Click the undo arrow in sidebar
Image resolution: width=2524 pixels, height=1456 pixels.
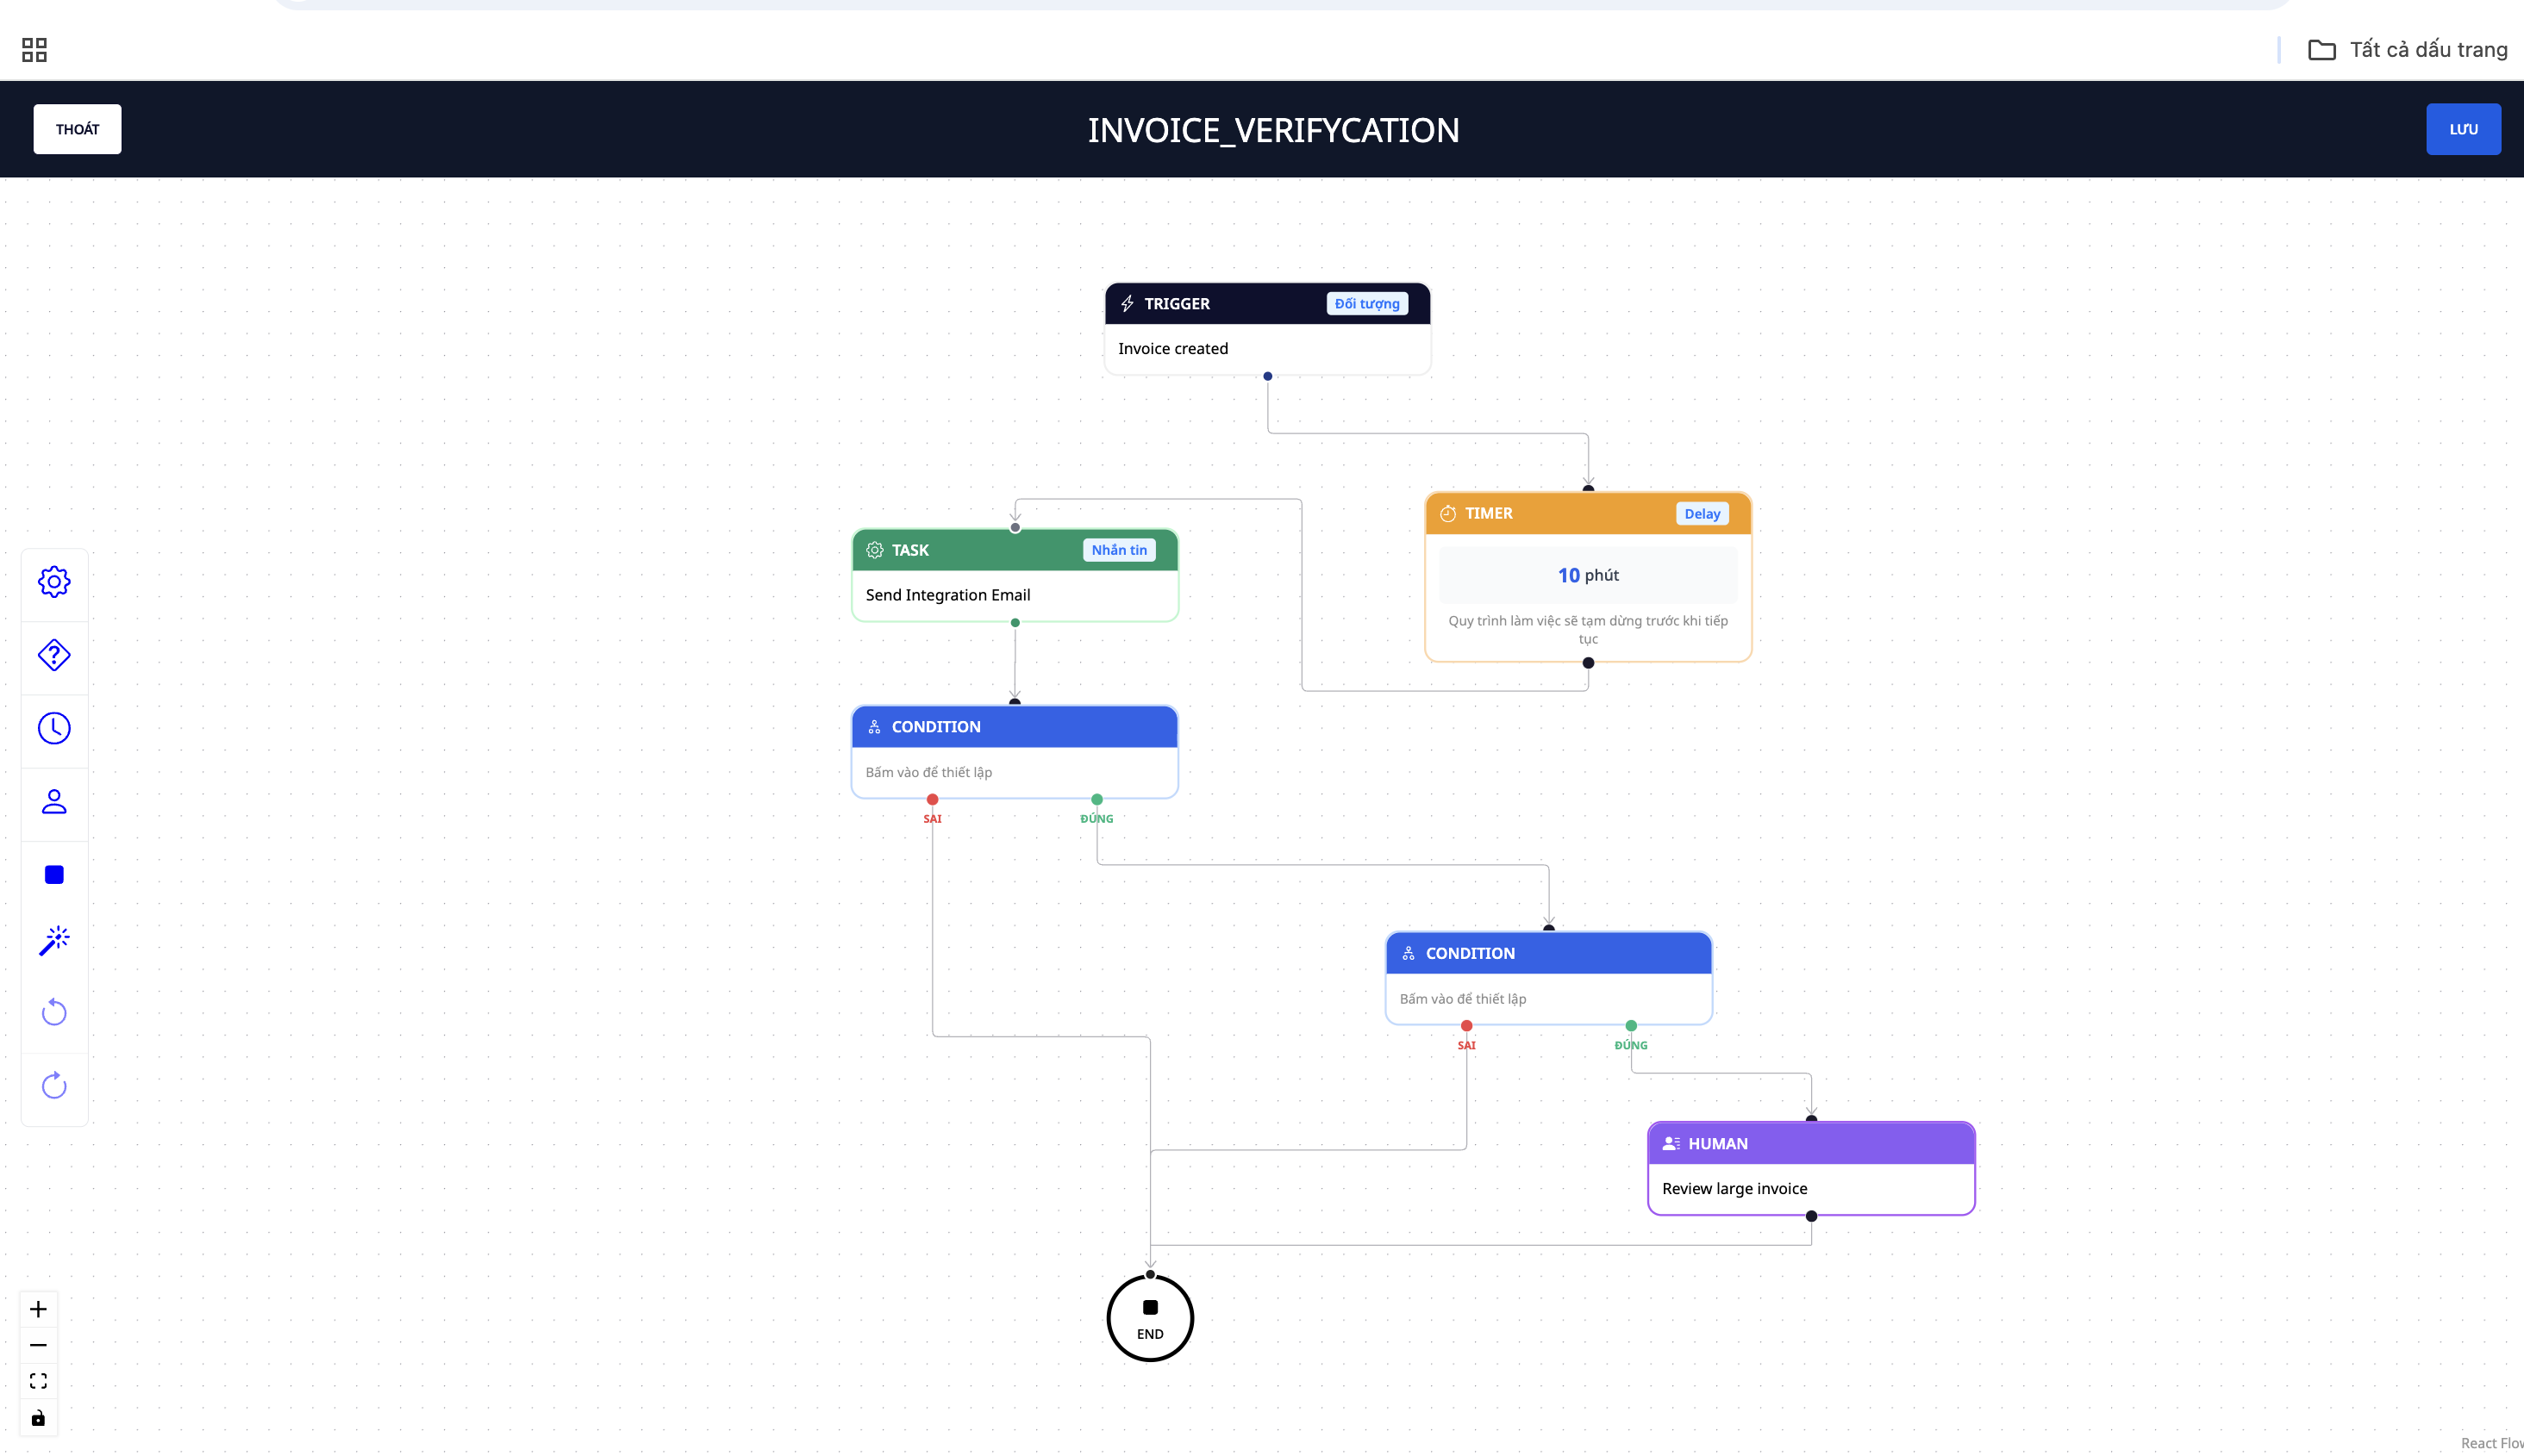pyautogui.click(x=54, y=1012)
